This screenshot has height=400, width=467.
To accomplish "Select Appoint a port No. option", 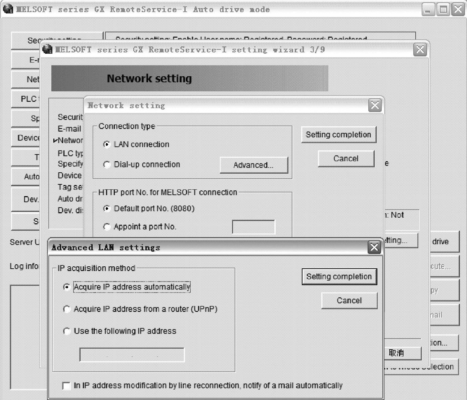I will [x=107, y=227].
